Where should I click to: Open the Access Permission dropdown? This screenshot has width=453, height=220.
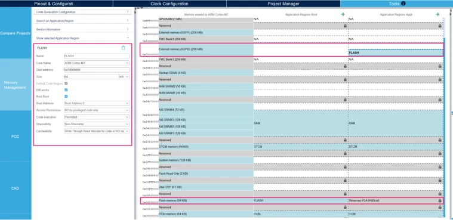tap(97, 110)
